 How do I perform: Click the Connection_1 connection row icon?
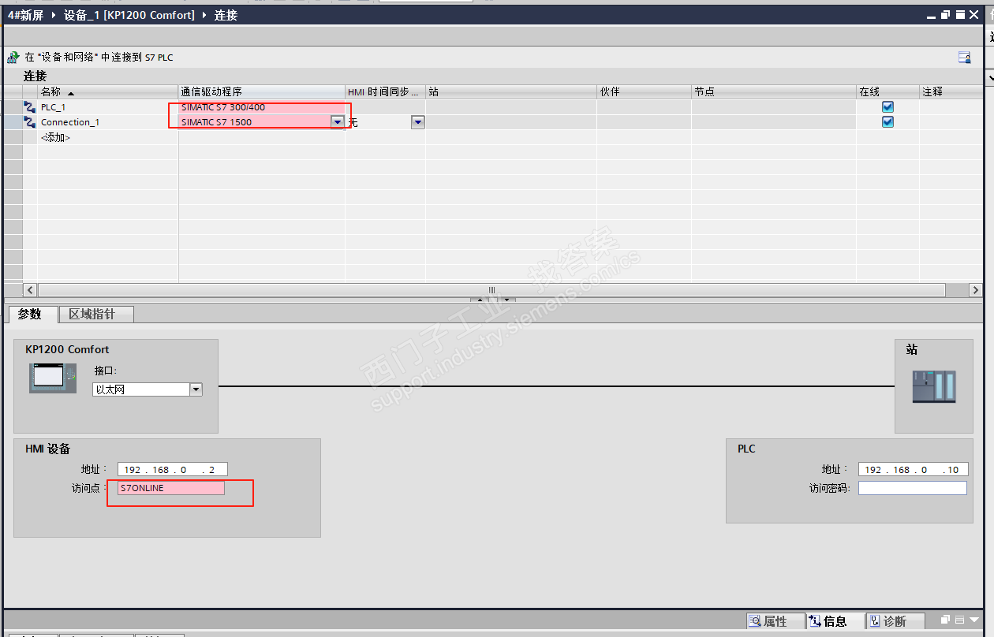(30, 122)
